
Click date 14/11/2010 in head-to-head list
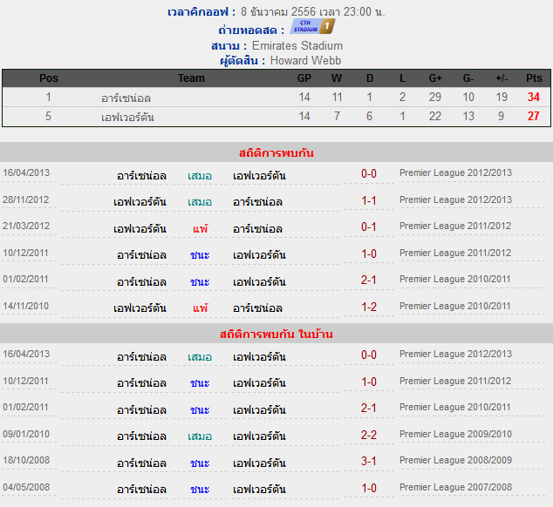26,306
